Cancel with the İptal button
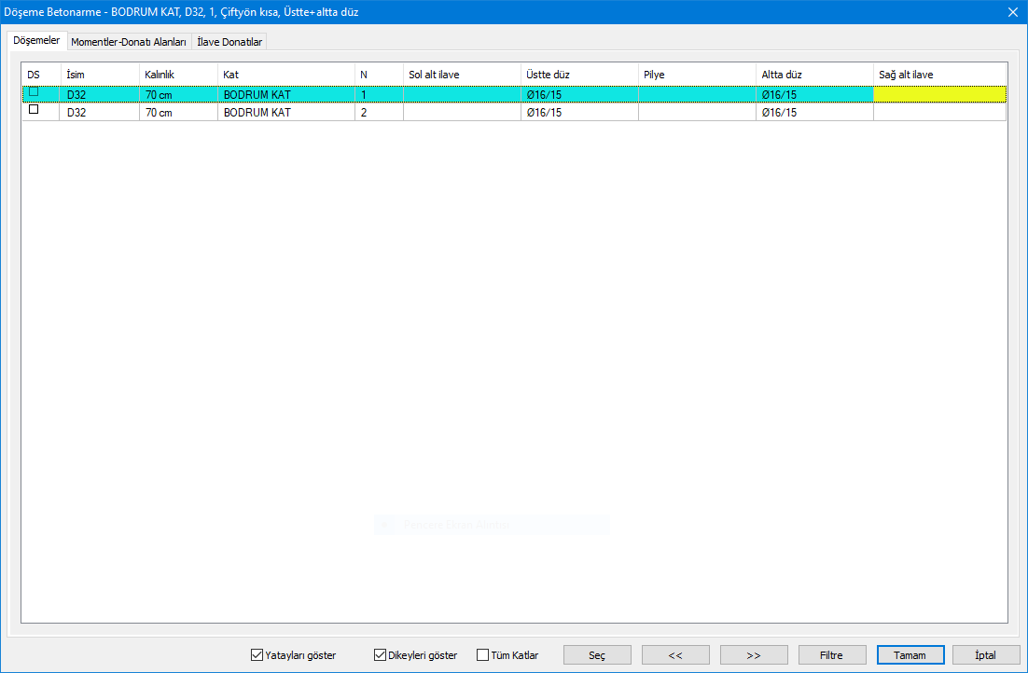 pyautogui.click(x=985, y=655)
